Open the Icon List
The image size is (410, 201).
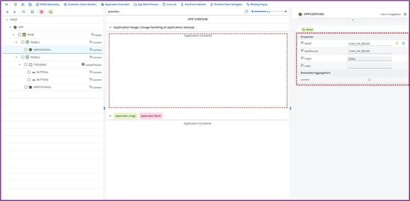[170, 4]
